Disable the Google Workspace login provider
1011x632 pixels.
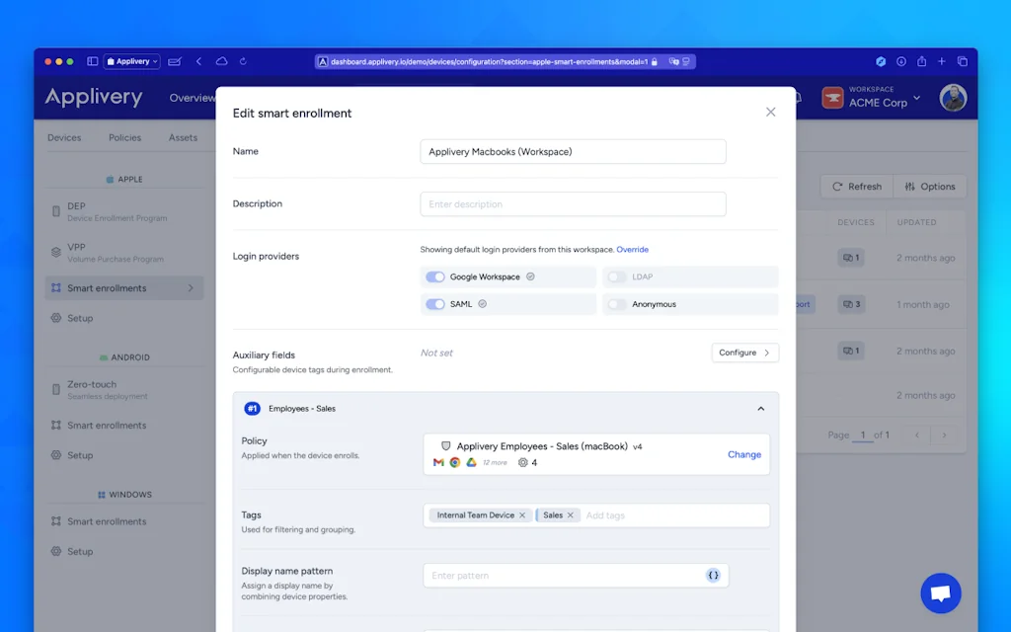(x=435, y=277)
